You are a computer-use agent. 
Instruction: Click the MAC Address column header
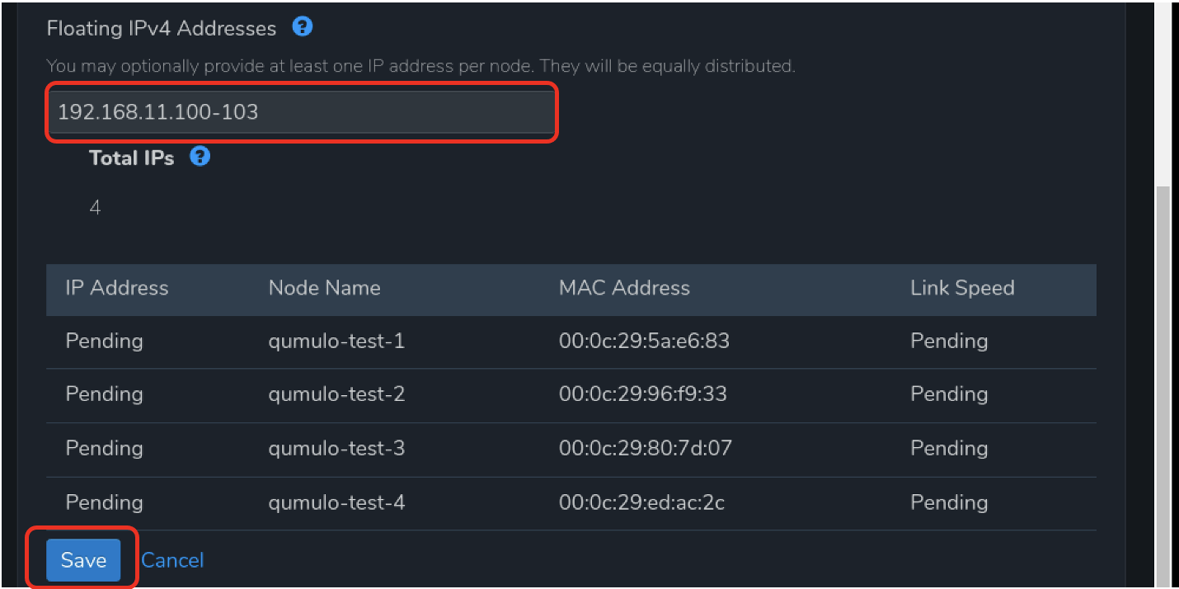coord(624,288)
